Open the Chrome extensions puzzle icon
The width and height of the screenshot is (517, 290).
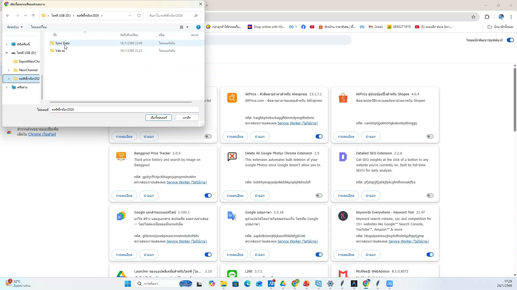point(487,17)
